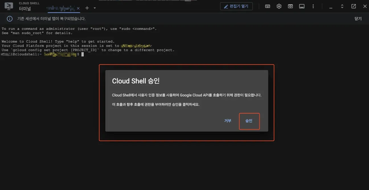Viewport: 369px width, 190px height.
Task: Click the 'Welcome to Cloud Shell!' line
Action: 58,41
